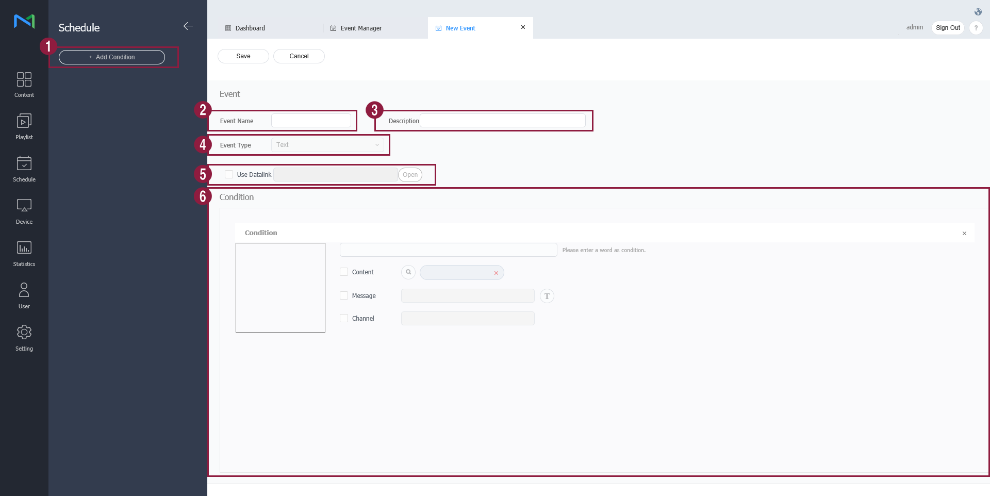Click the admin username label
This screenshot has width=990, height=496.
coord(915,27)
